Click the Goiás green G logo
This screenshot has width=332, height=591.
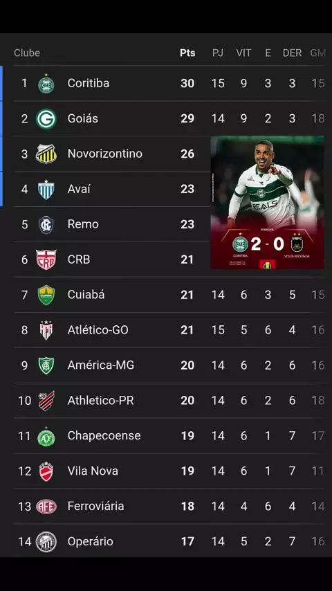point(46,119)
